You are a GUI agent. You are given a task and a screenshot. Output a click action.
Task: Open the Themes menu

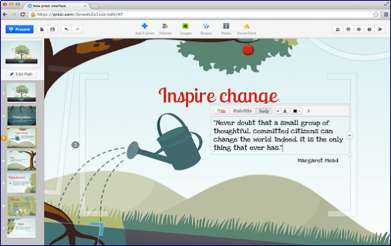click(x=165, y=29)
